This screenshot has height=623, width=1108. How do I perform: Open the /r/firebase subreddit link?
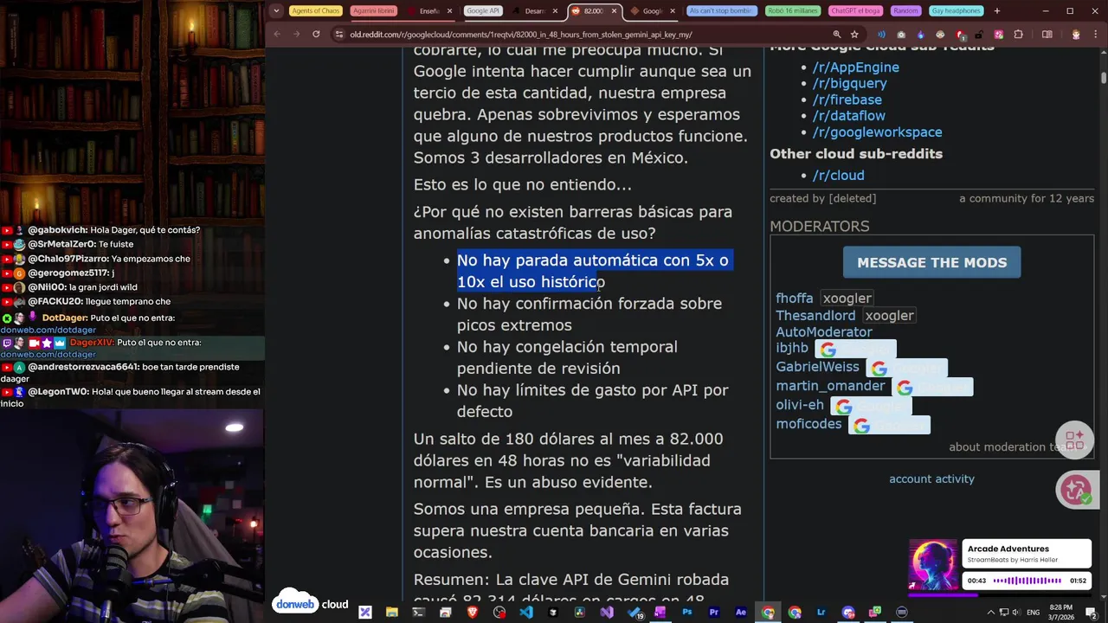(x=847, y=100)
